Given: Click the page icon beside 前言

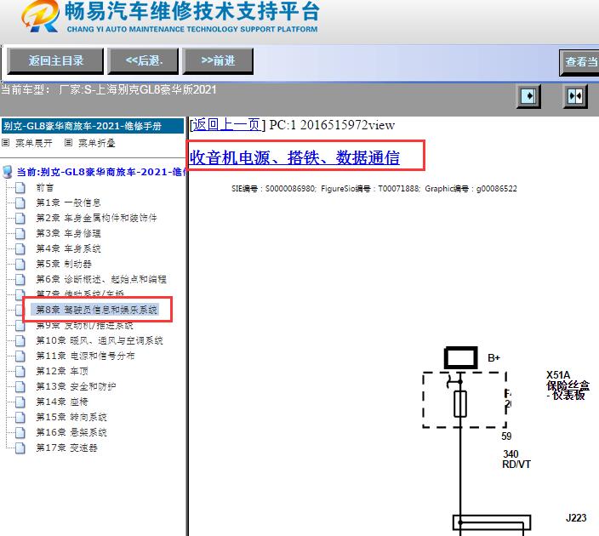Looking at the screenshot, I should point(20,187).
